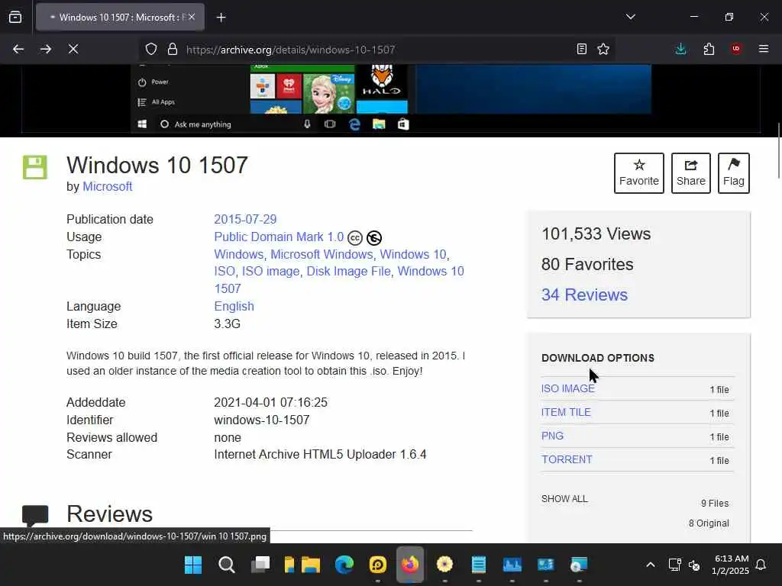Screen dimensions: 782x586
Task: Open Firefox application hamburger menu
Action: pos(764,49)
